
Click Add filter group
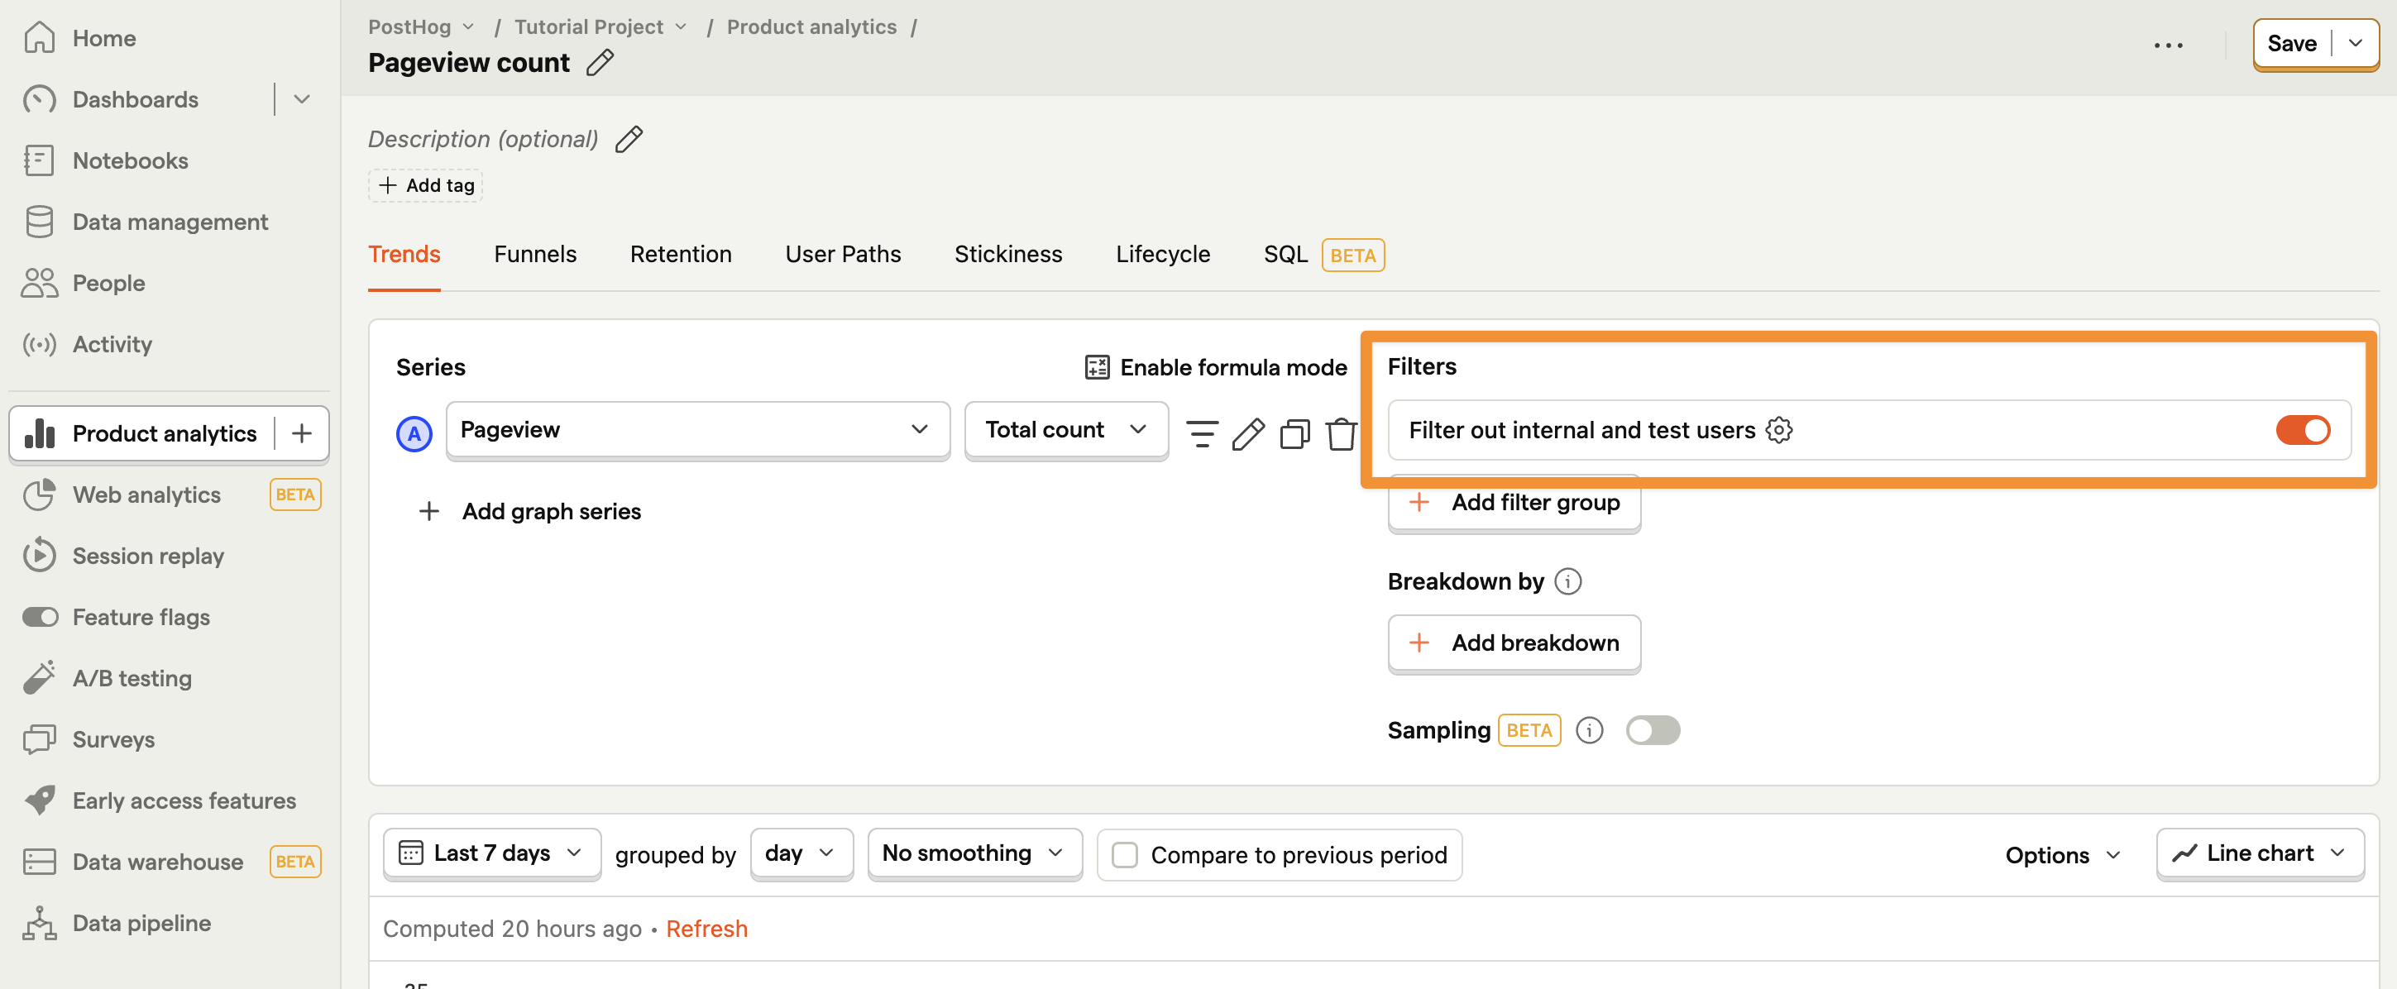tap(1514, 503)
